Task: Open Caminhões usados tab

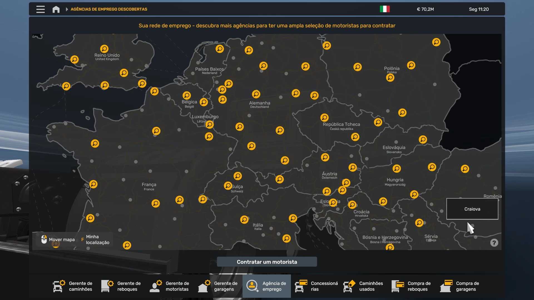Action: 364,286
